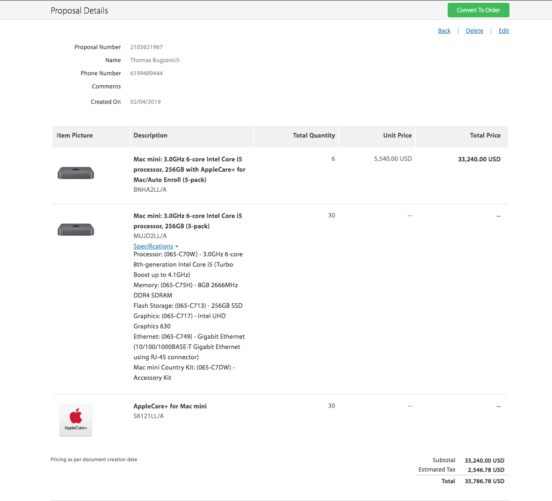Click the quantity 30 in the MUJD2LL/A row
Screen dimensions: 552x501
click(331, 215)
